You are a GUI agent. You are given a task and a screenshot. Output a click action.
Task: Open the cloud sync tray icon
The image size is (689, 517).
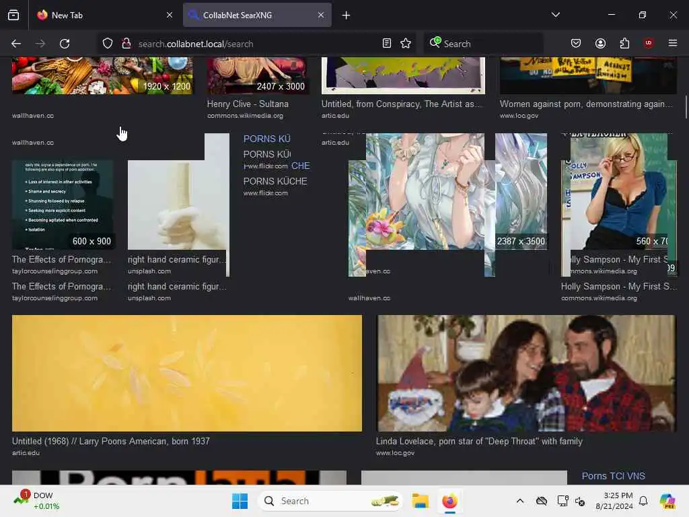coord(542,501)
